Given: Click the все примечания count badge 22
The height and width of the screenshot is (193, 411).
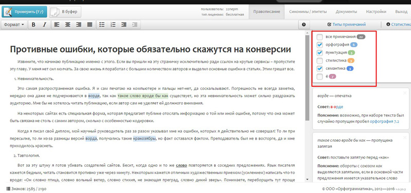Looking at the screenshot, I should click(x=361, y=37).
